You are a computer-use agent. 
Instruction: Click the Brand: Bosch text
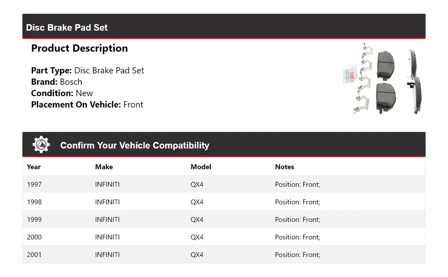[x=56, y=82]
